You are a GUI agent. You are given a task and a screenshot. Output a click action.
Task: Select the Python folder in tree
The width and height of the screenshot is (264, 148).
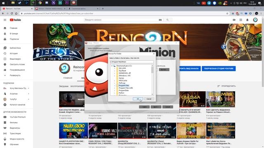tap(121, 93)
